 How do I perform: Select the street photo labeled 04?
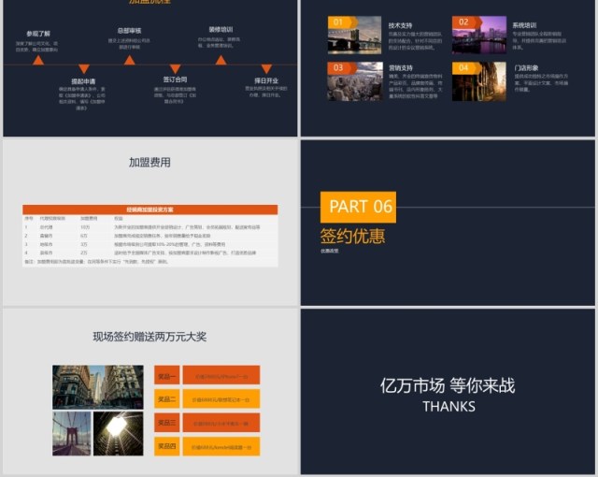coord(479,81)
